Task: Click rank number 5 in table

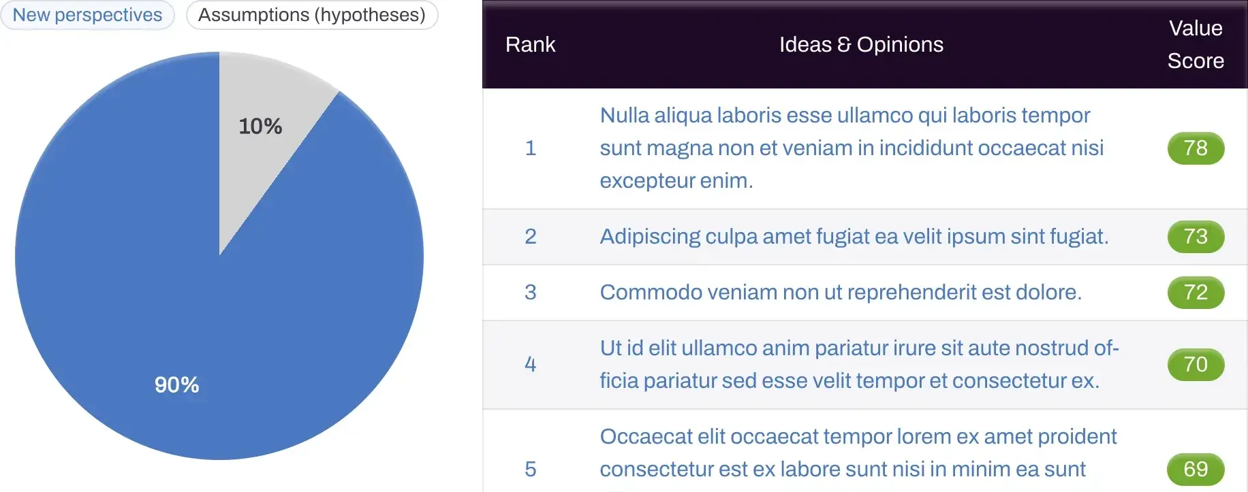Action: pyautogui.click(x=531, y=470)
